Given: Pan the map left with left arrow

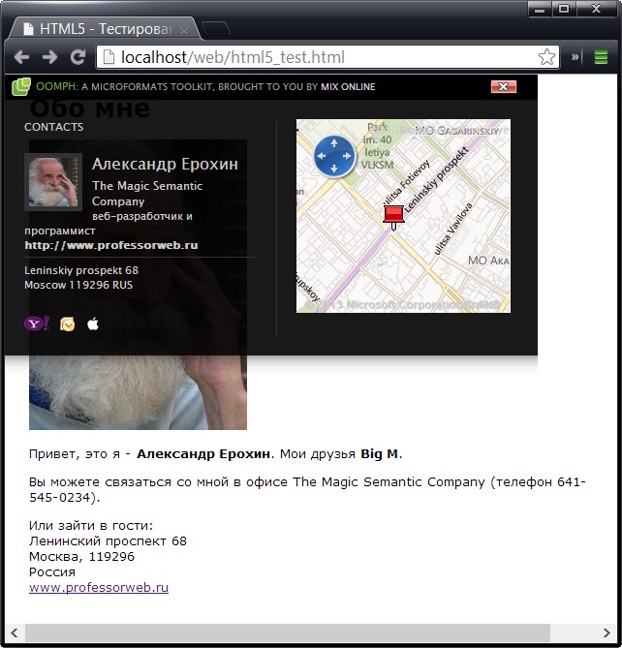Looking at the screenshot, I should click(321, 156).
